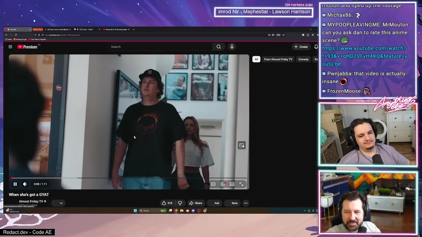Click Michax86's chat message
Screen dimensions: 422x237
[x=341, y=15]
